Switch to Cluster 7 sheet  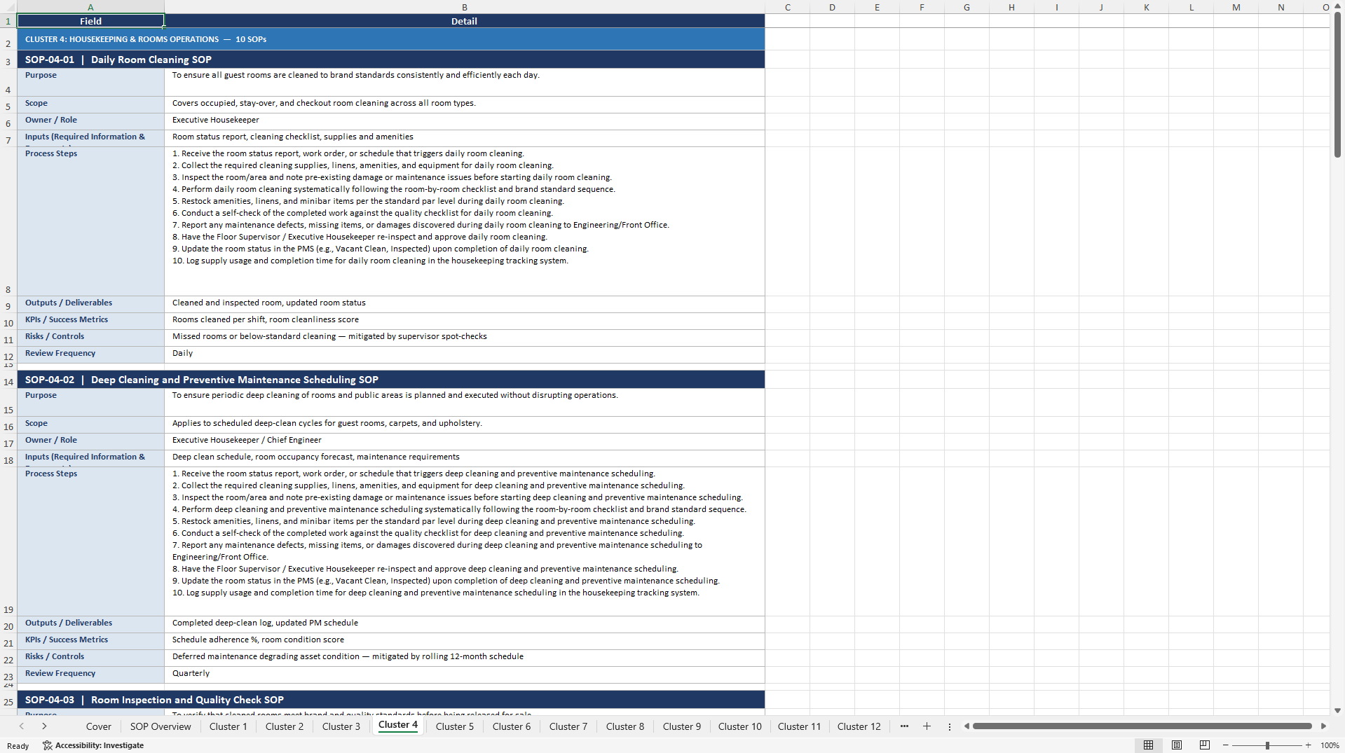568,726
